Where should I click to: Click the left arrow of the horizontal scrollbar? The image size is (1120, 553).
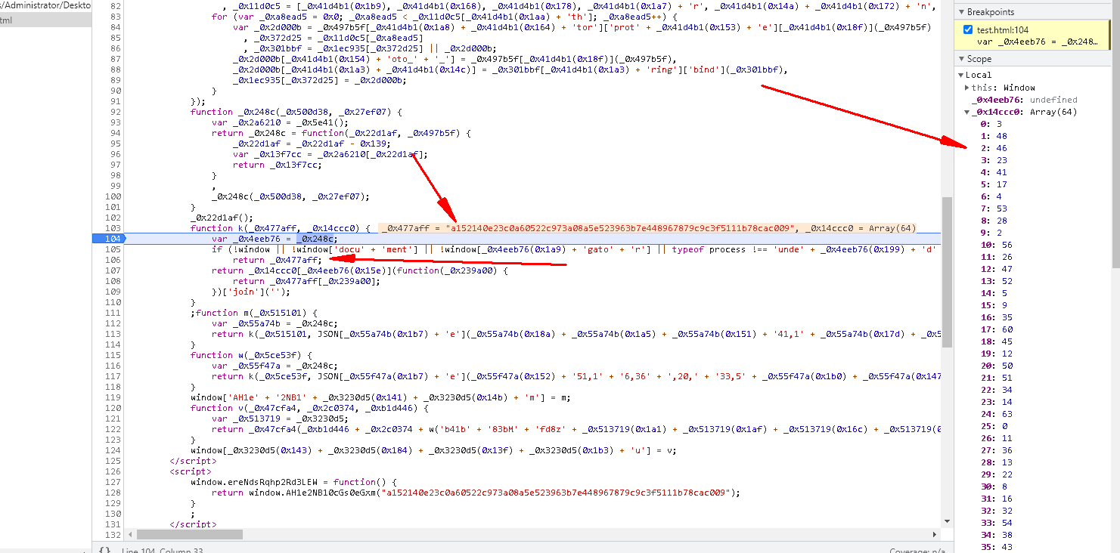(x=130, y=534)
